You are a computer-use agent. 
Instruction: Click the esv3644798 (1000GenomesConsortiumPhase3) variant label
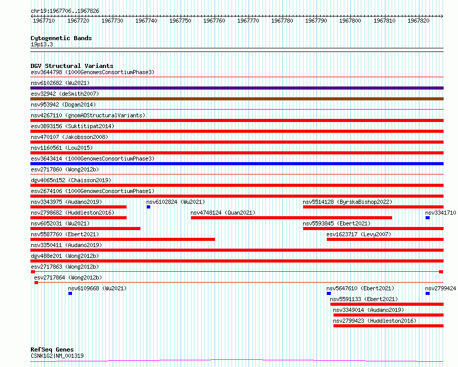tap(93, 72)
